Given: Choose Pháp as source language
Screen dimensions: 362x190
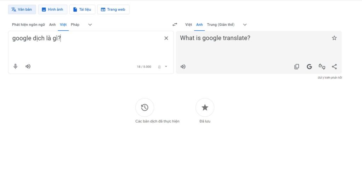Looking at the screenshot, I should (x=75, y=25).
